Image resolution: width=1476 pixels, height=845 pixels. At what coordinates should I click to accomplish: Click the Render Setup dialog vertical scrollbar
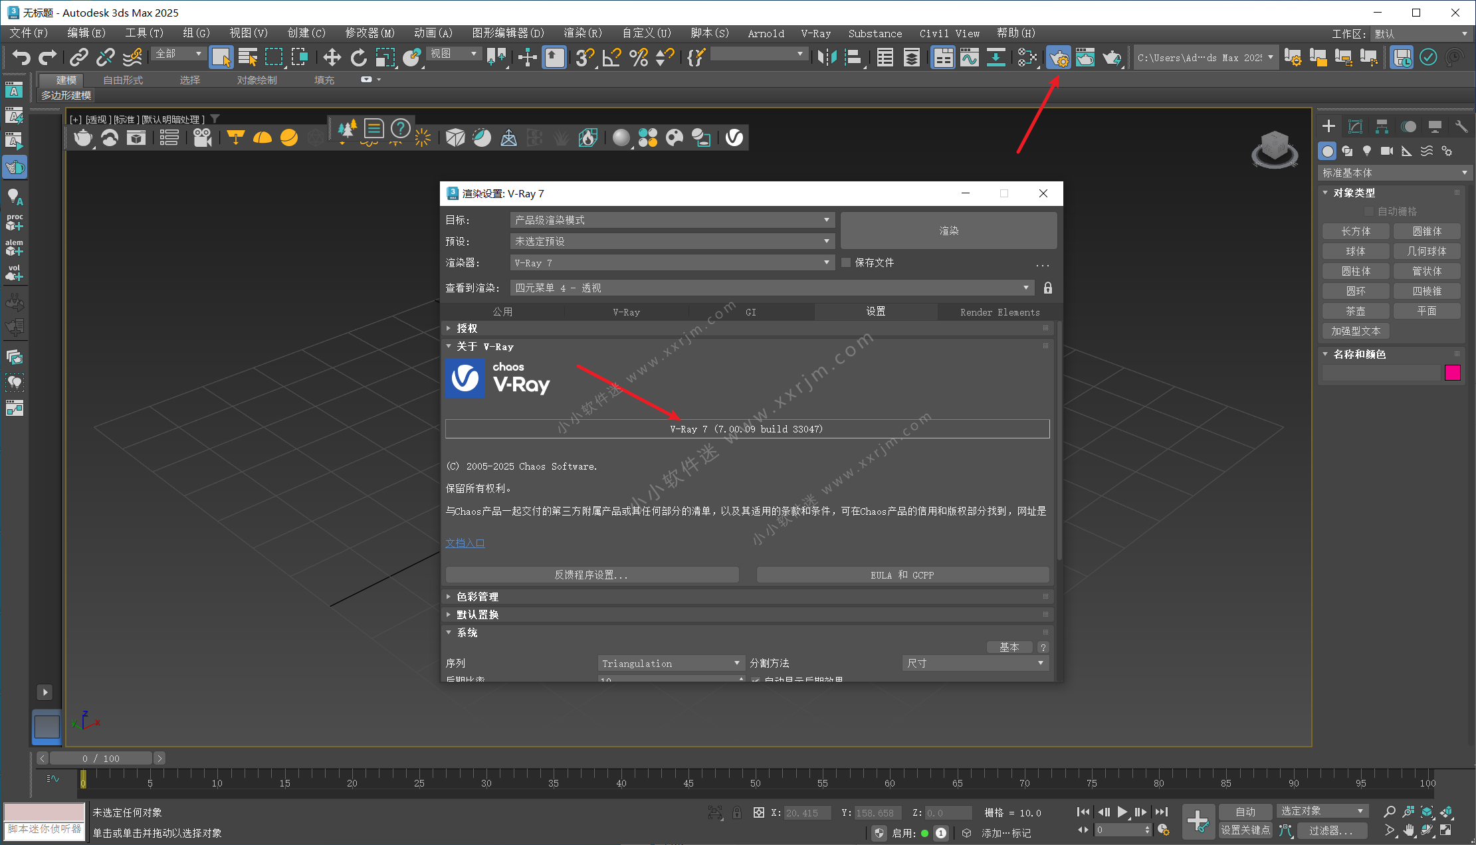coord(1059,442)
